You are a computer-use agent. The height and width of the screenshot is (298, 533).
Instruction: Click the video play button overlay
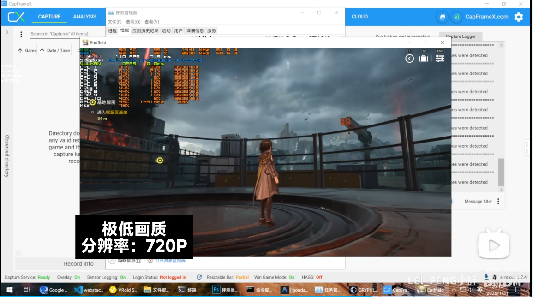click(494, 245)
